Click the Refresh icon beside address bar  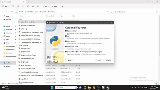click(111, 12)
